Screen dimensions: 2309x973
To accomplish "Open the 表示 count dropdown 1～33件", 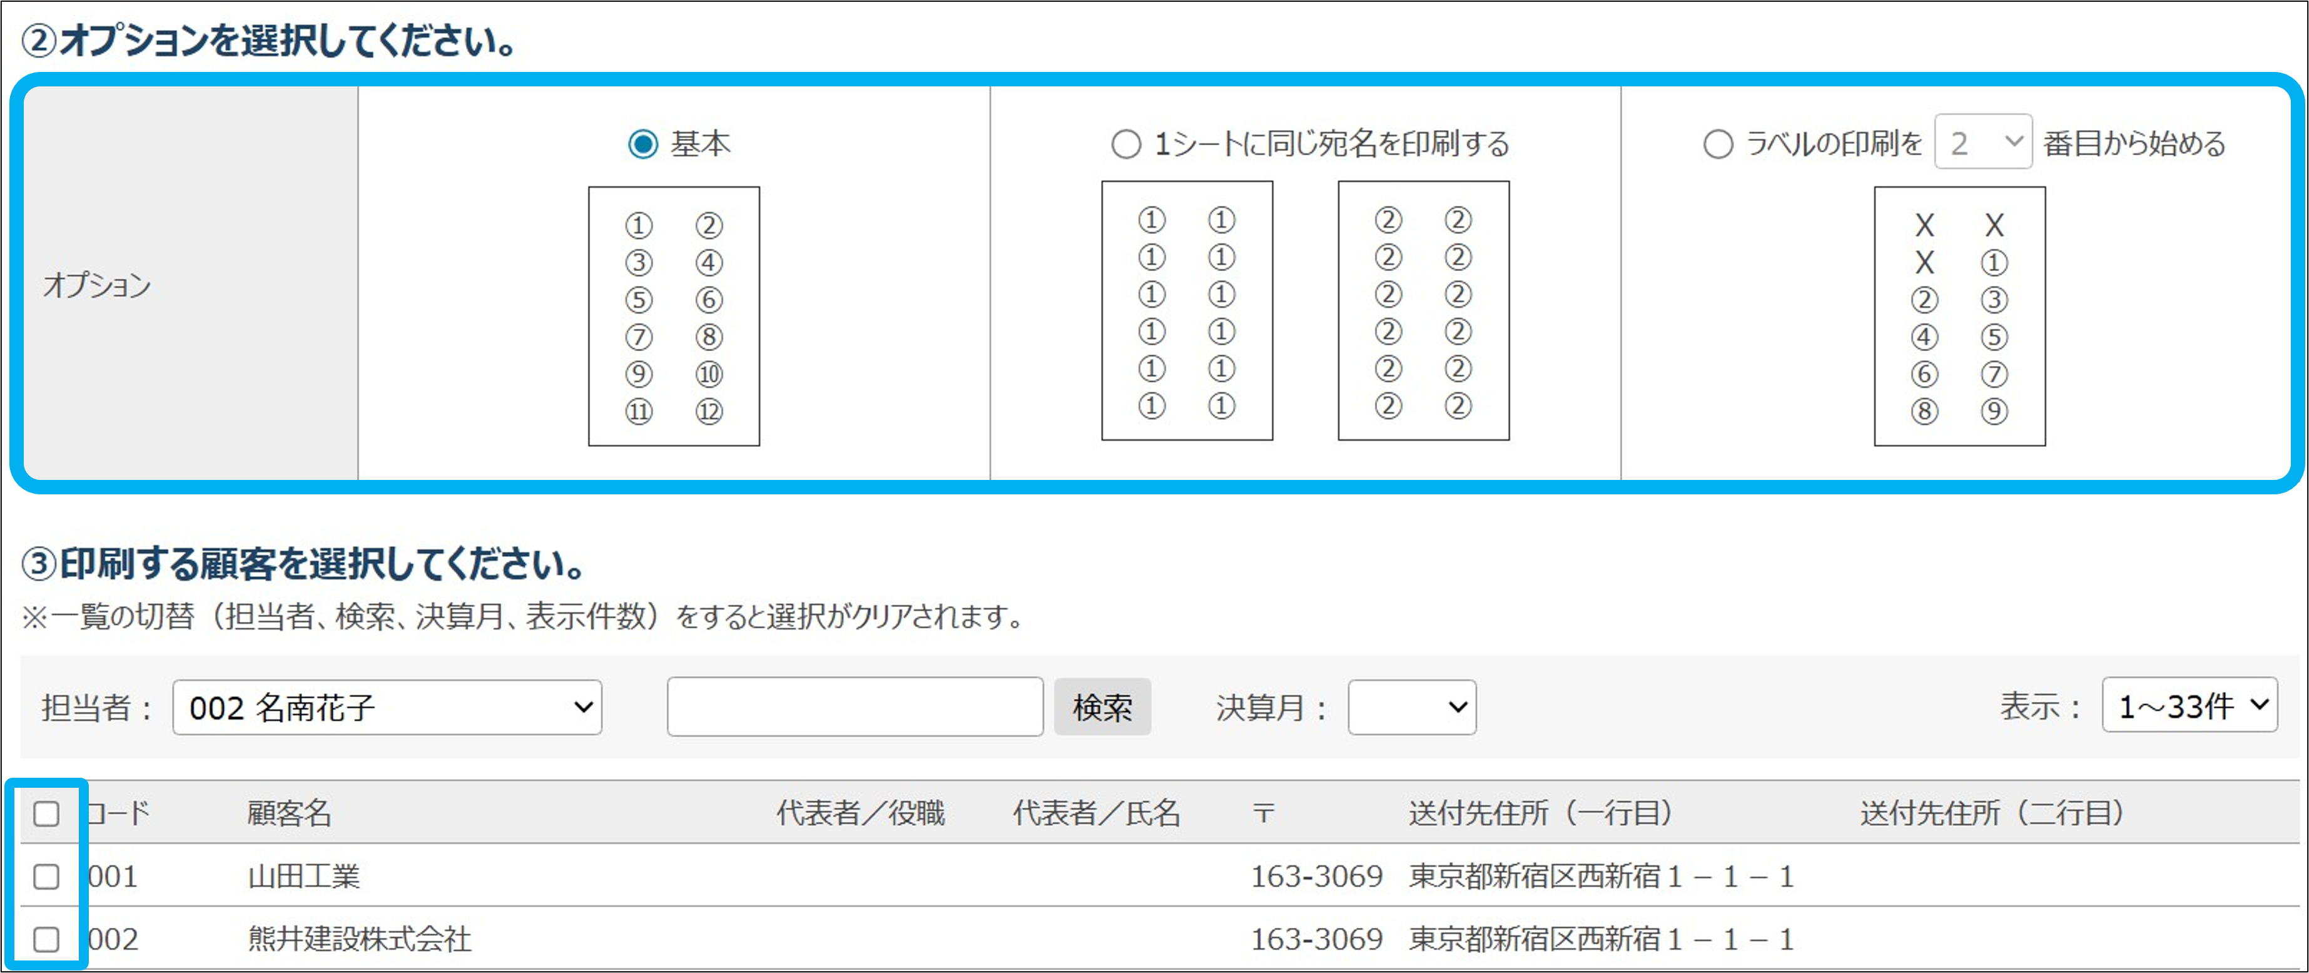I will [2188, 706].
